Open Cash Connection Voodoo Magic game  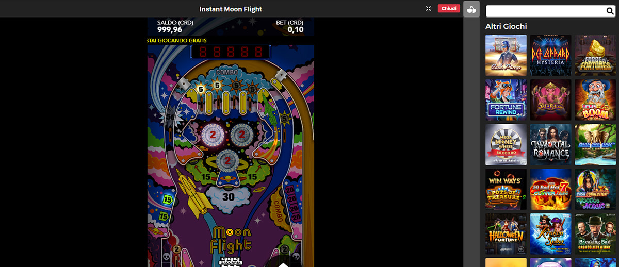tap(595, 189)
